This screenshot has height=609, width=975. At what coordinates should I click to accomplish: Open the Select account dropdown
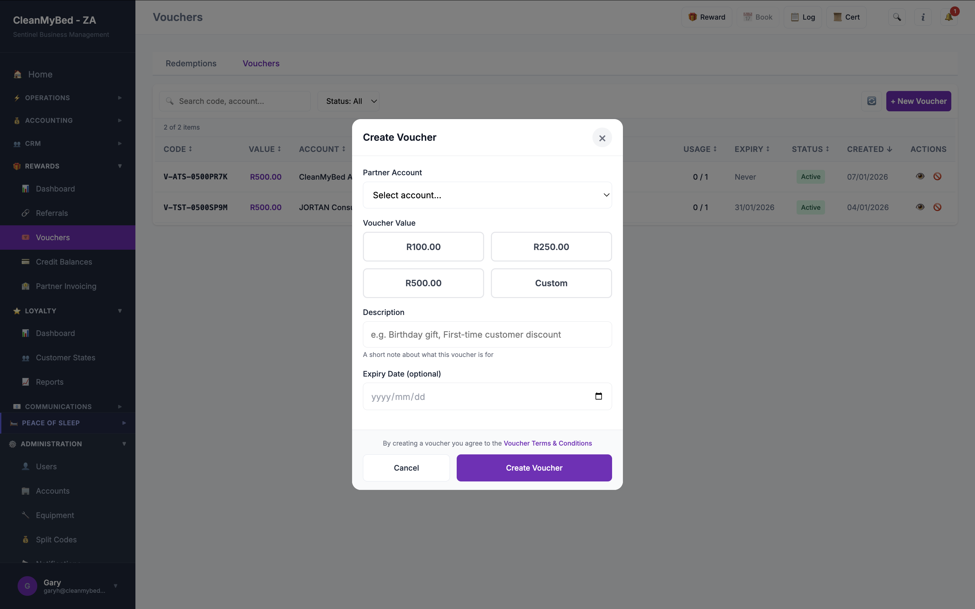tap(487, 195)
